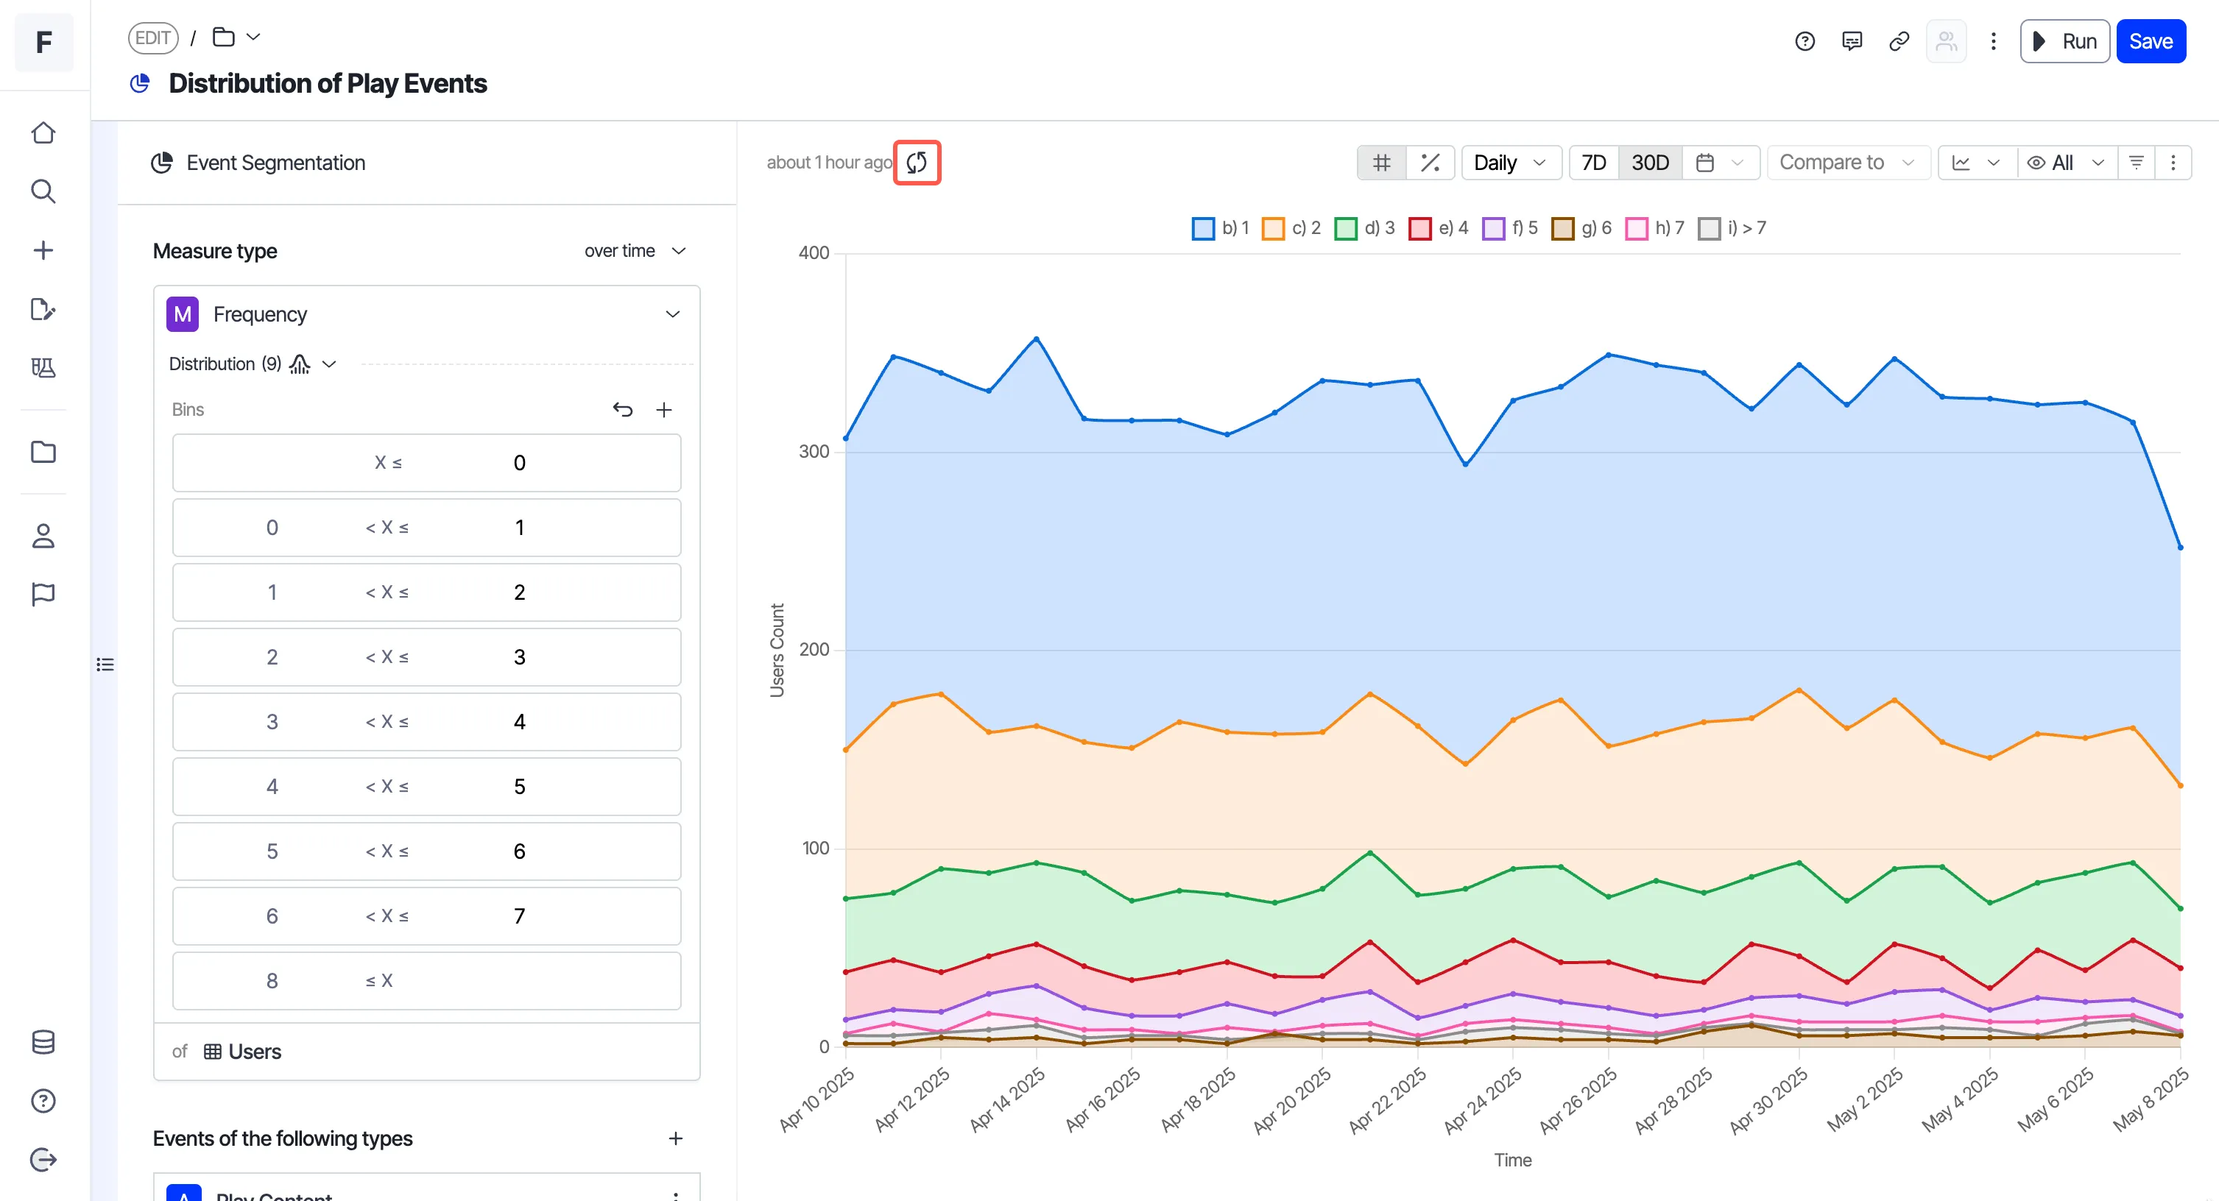Toggle the 'i) > 7' legend series
Viewport: 2219px width, 1201px height.
click(1732, 228)
